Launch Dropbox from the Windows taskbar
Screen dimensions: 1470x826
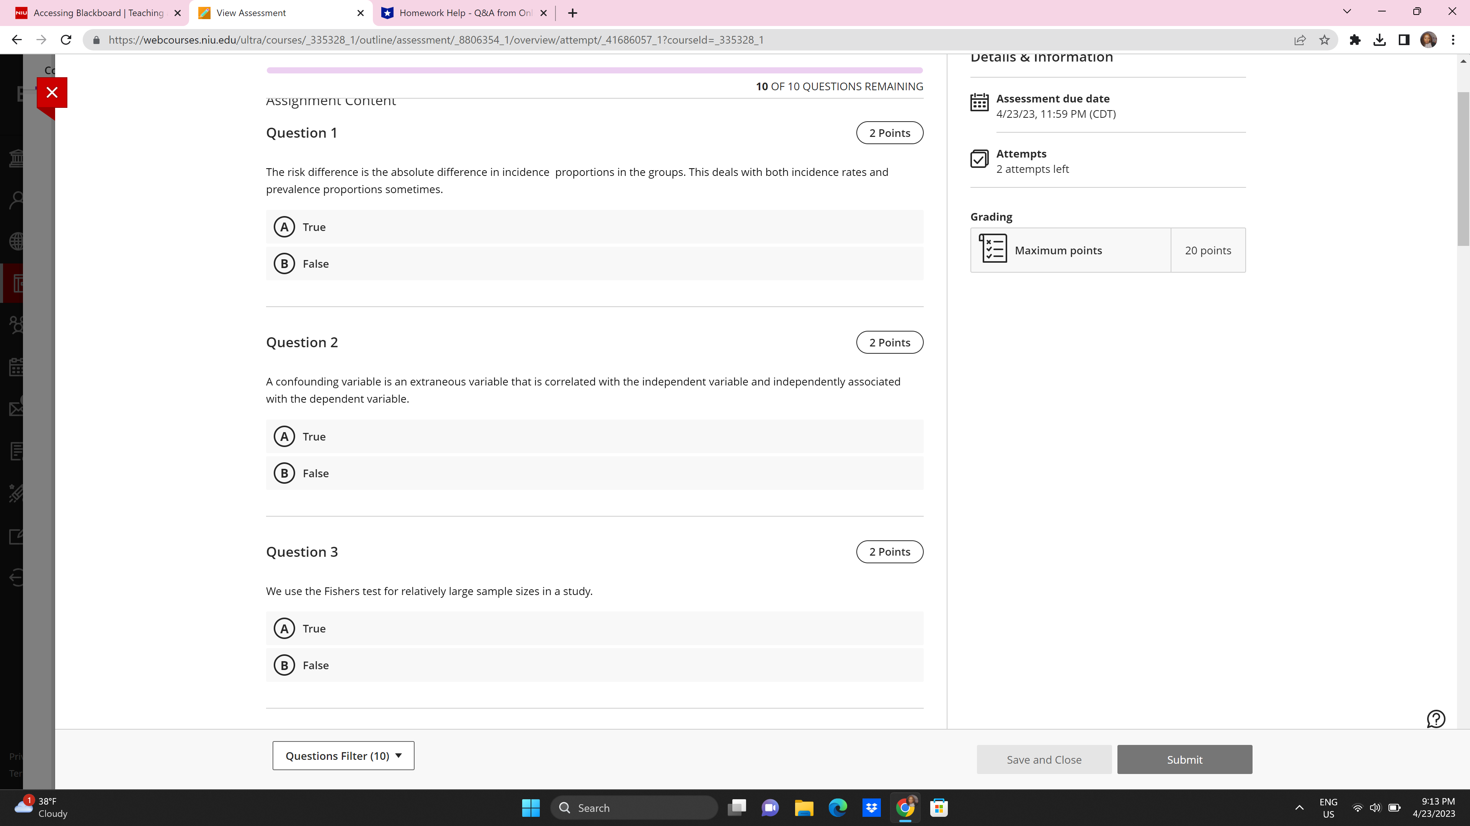pyautogui.click(x=871, y=808)
